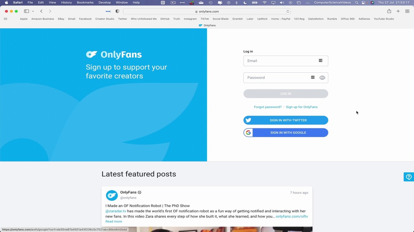Screen dimensions: 414x232
Task: Click Sign up for OnlyFans link
Action: point(301,107)
